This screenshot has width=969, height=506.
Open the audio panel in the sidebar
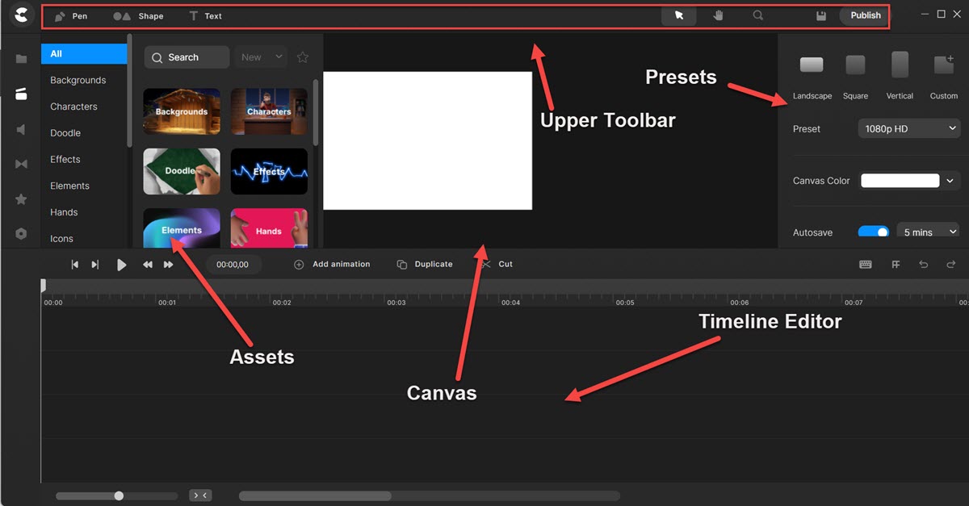click(x=20, y=129)
